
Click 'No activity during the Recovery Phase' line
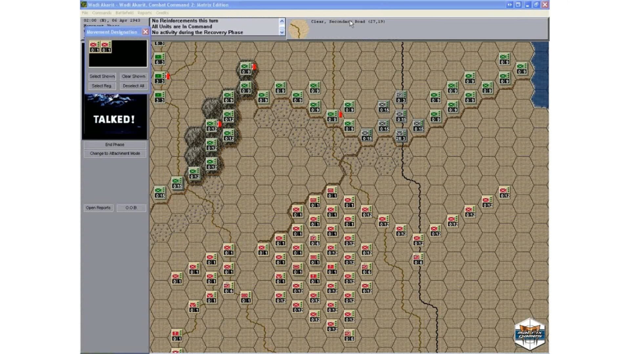pyautogui.click(x=197, y=32)
